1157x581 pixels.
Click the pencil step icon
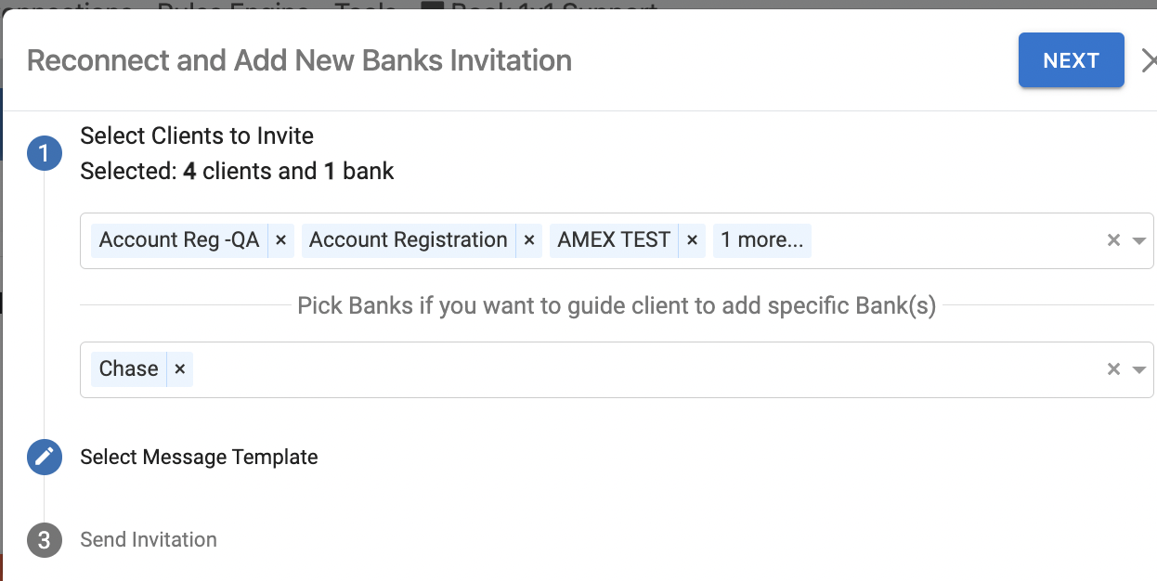pos(44,457)
